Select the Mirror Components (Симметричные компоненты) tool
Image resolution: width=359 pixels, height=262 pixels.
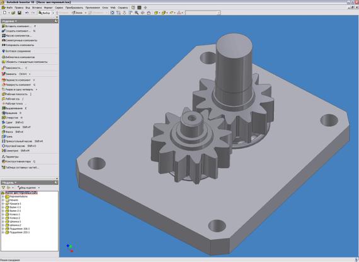(x=20, y=40)
